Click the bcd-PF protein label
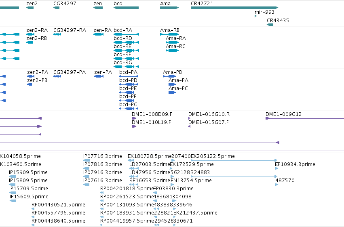The image size is (344, 227). click(128, 97)
